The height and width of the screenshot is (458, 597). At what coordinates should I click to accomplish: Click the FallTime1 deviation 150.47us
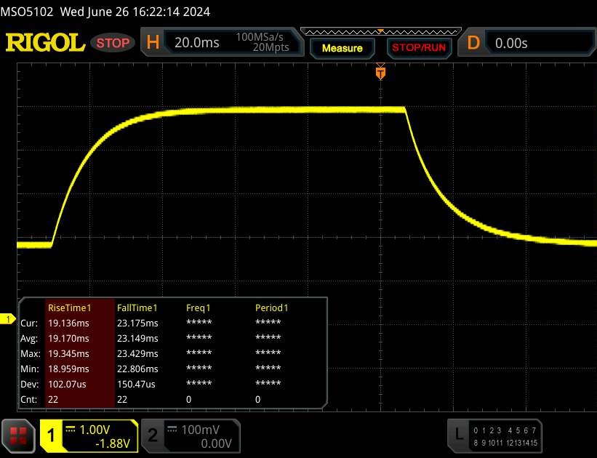136,384
